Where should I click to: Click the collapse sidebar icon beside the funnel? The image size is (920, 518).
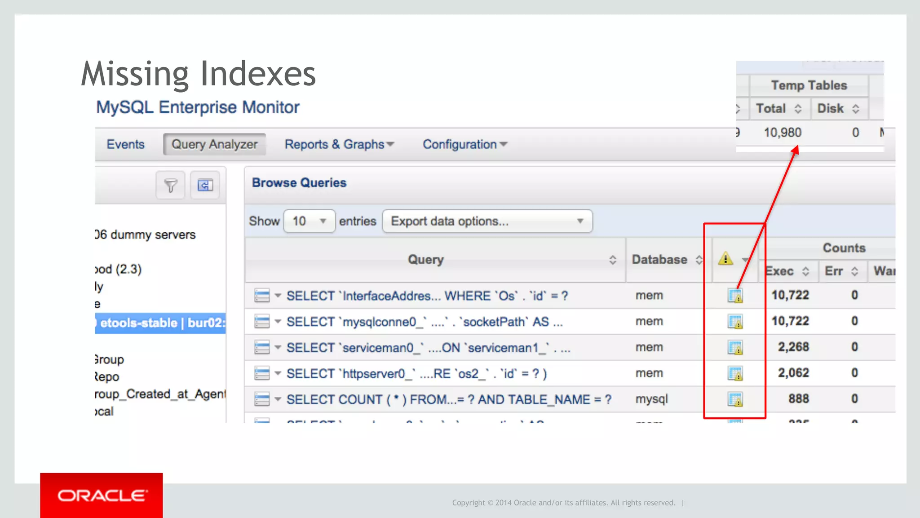pos(205,185)
